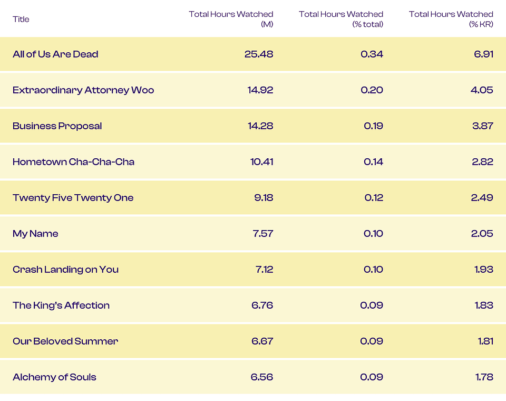This screenshot has width=506, height=401.
Task: Select The King's Affection title
Action: pos(61,305)
